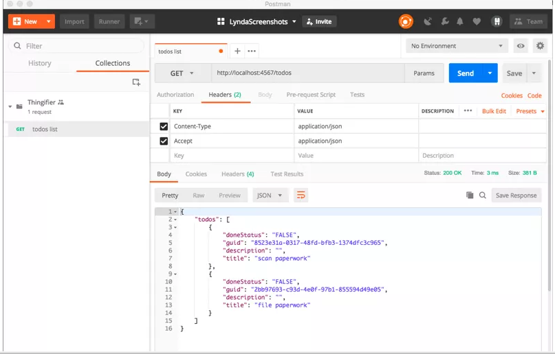Open the request Tests tab
555x354 pixels.
point(357,95)
